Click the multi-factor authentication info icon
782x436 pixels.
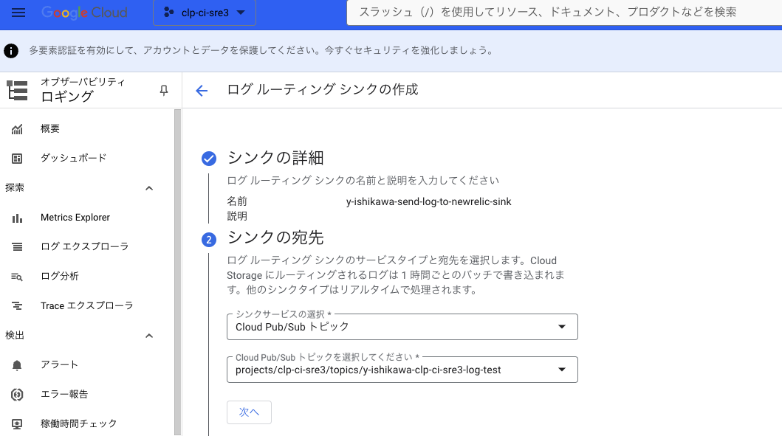[11, 50]
